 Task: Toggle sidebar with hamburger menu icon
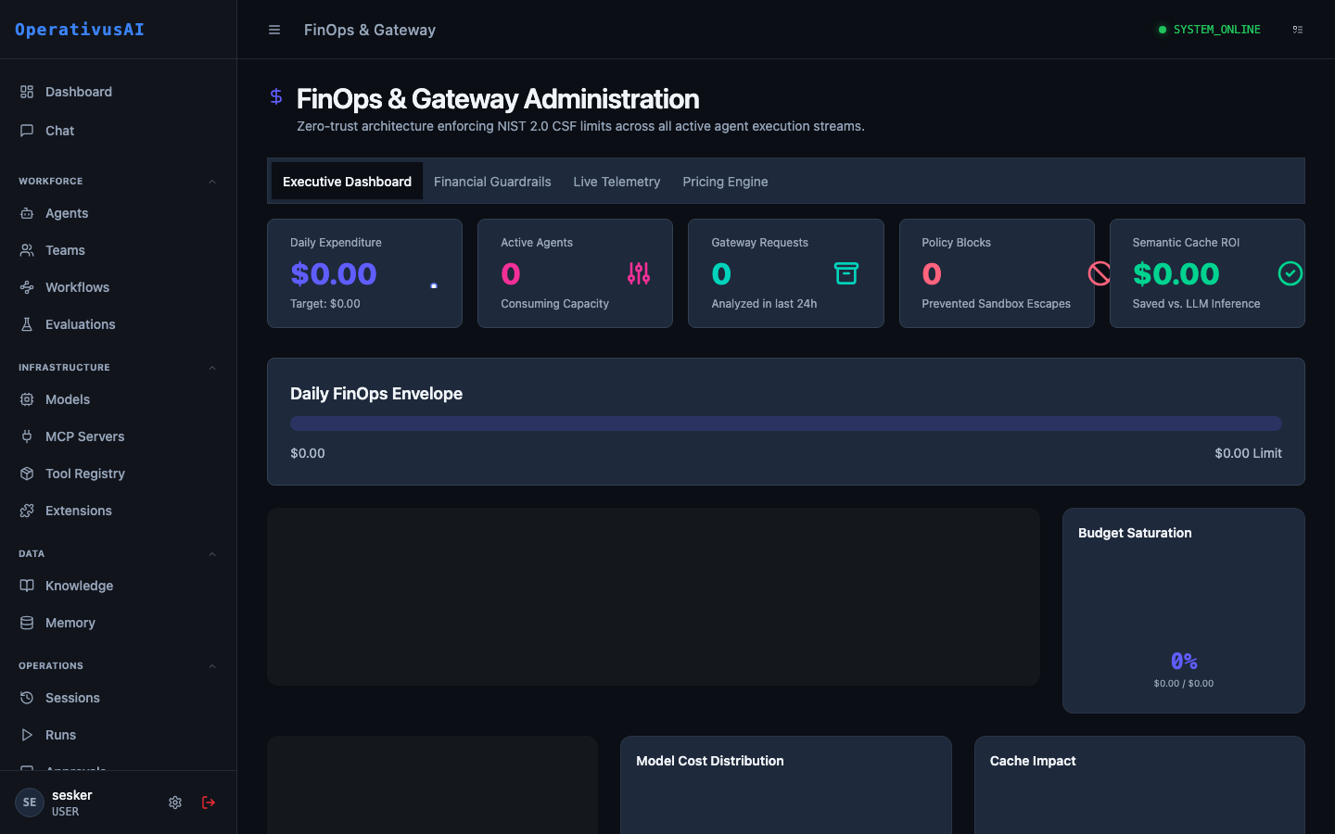click(x=274, y=30)
